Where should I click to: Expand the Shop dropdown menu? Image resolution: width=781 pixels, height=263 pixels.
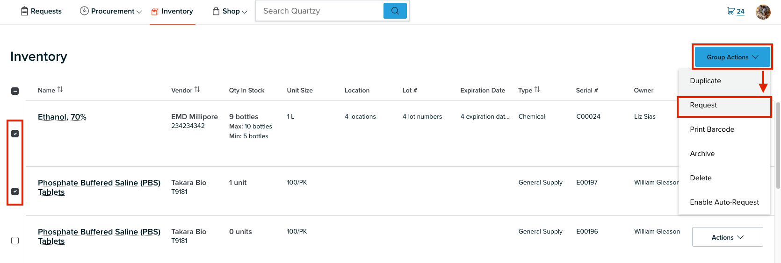pyautogui.click(x=230, y=11)
